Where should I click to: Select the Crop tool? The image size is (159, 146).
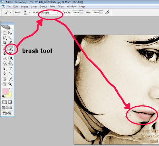(x=5, y=43)
